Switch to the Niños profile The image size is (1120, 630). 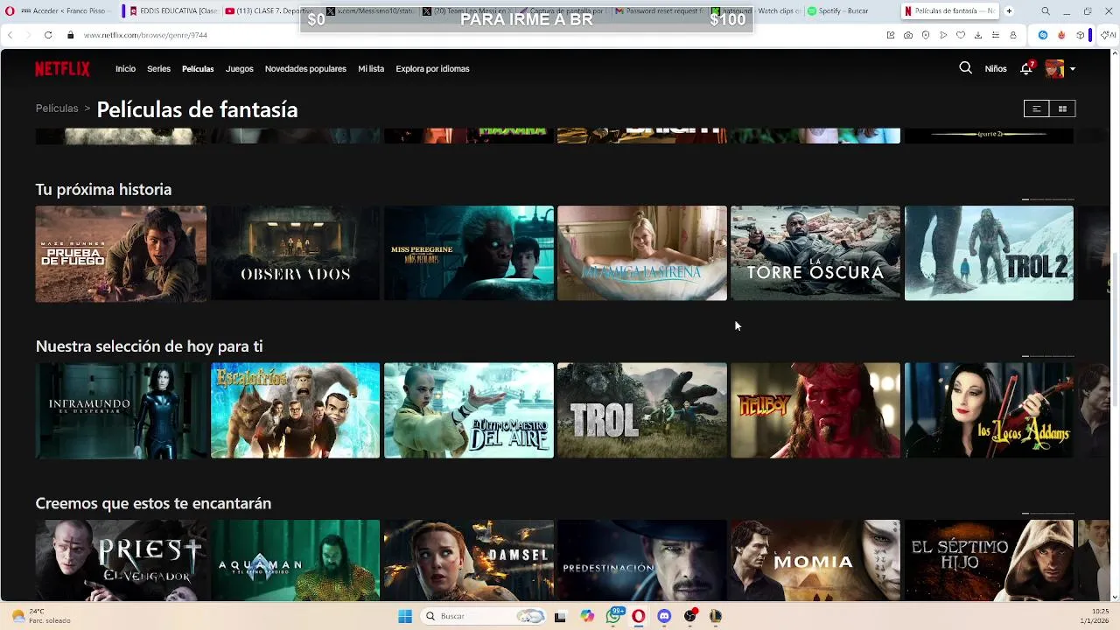pyautogui.click(x=996, y=68)
